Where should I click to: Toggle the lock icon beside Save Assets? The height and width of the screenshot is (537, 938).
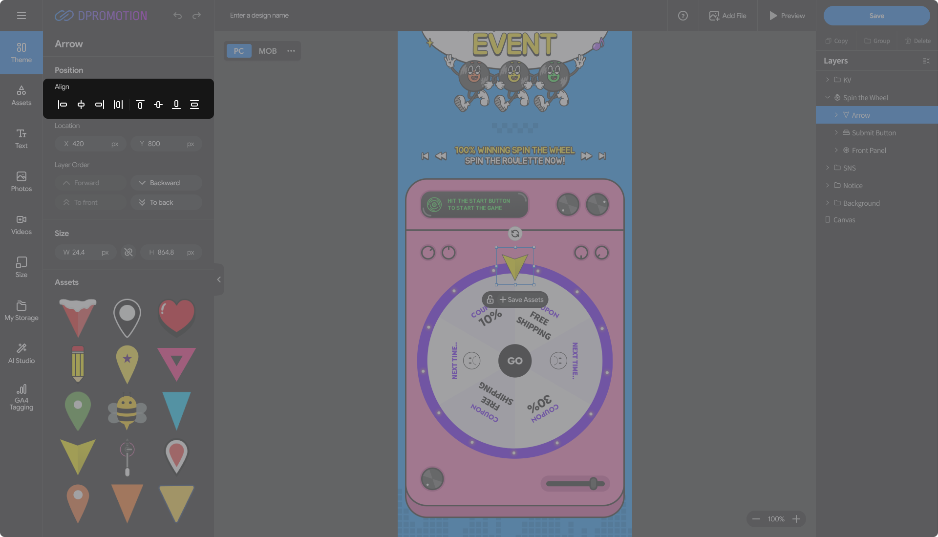click(x=490, y=300)
